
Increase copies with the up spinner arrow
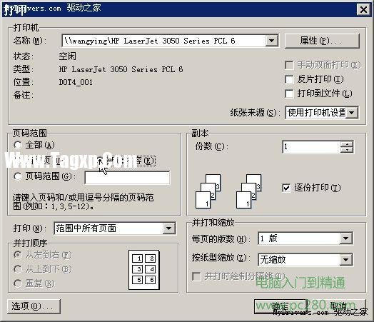347,144
